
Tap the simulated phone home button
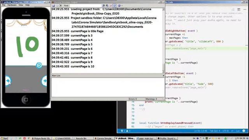coord(26,100)
